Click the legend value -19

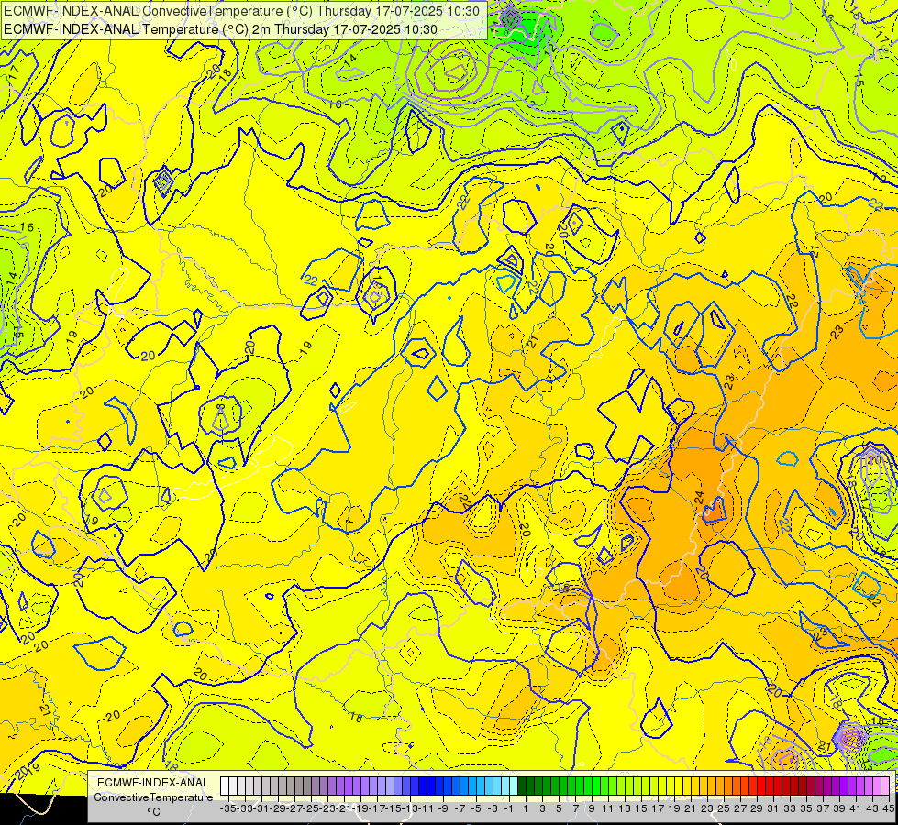[x=359, y=808]
